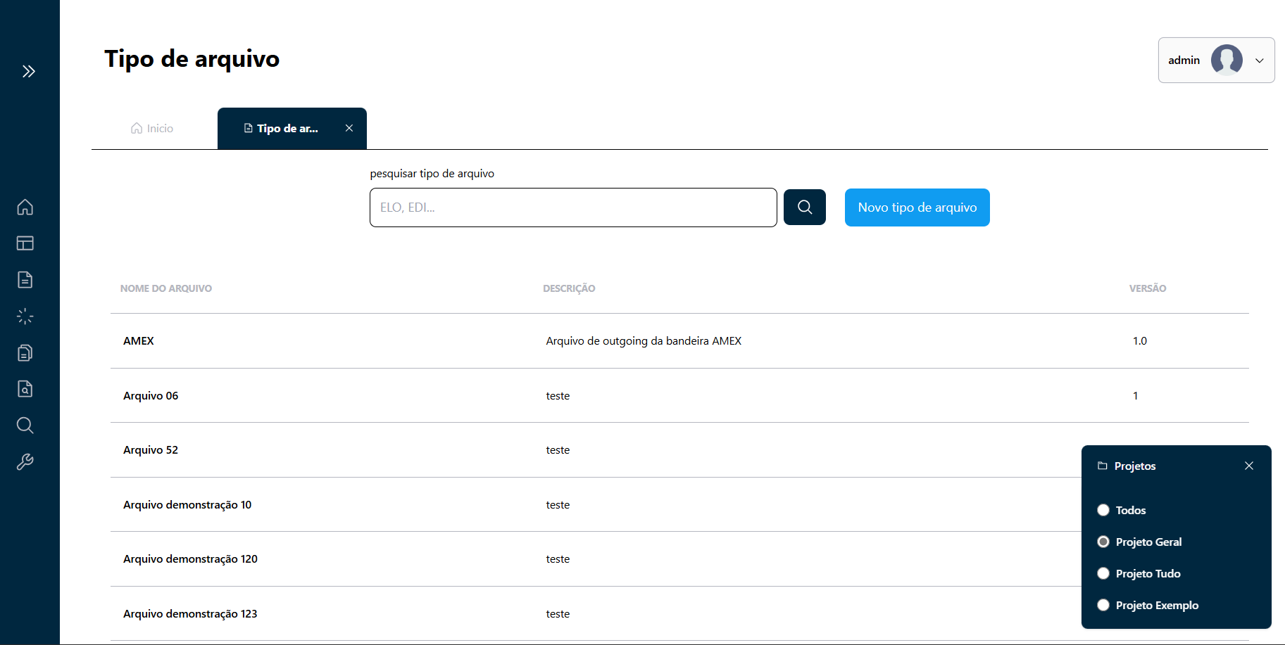Open the file search icon in sidebar
Image resolution: width=1285 pixels, height=645 pixels.
click(x=25, y=389)
